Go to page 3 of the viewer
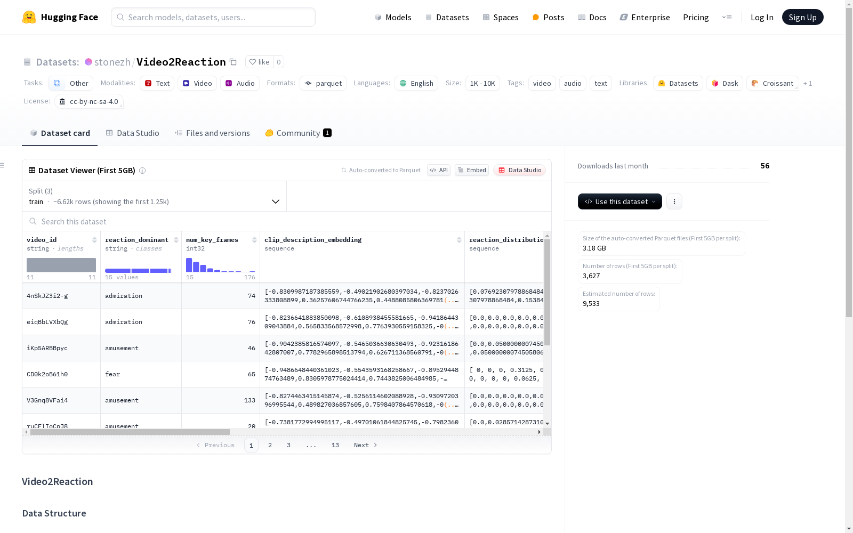 tap(288, 445)
